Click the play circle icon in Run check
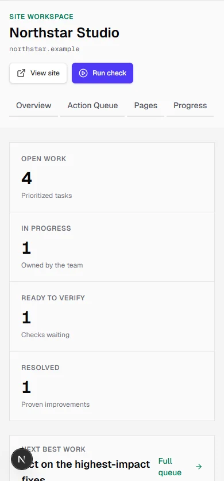Viewport: 224px width, 481px height. [83, 73]
